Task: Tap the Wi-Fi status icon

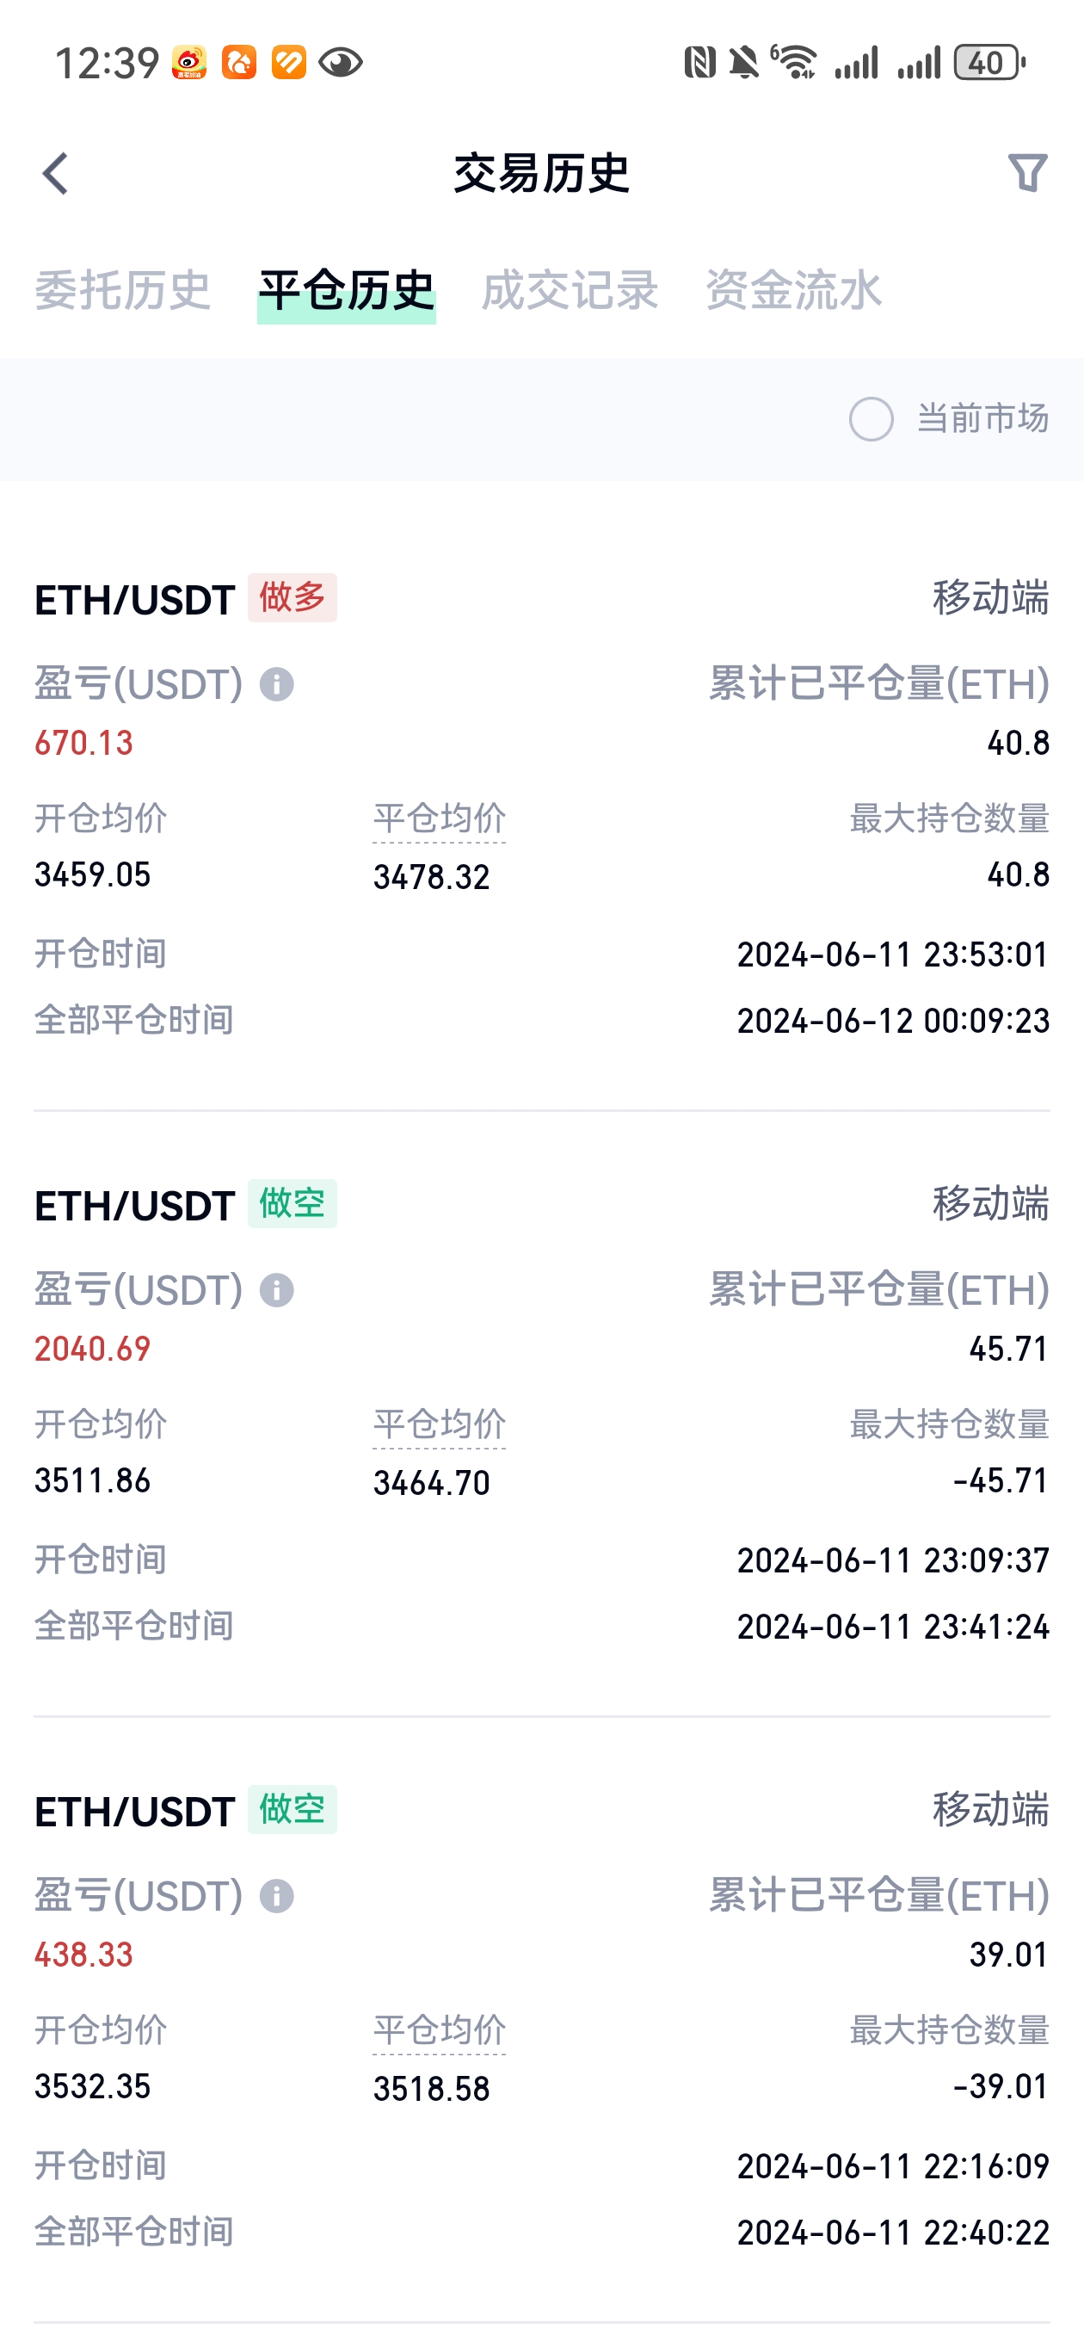Action: click(x=794, y=63)
